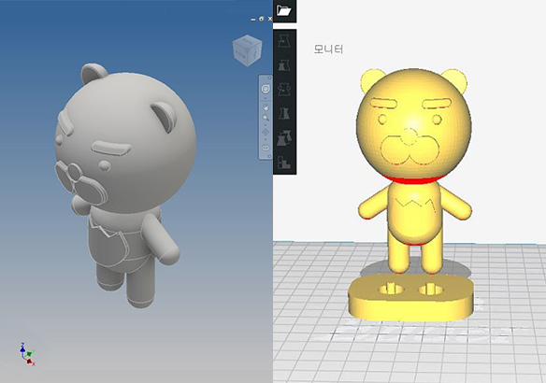Select the Move tool in Cura's toolbar

click(x=284, y=41)
